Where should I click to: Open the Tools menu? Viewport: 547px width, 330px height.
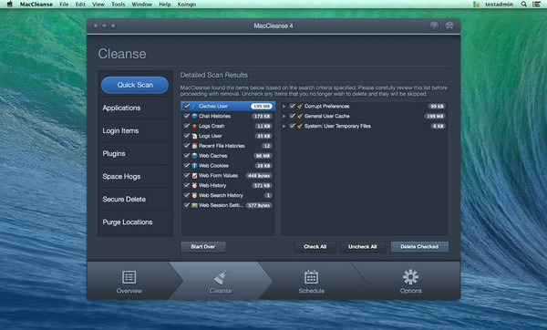coord(119,5)
